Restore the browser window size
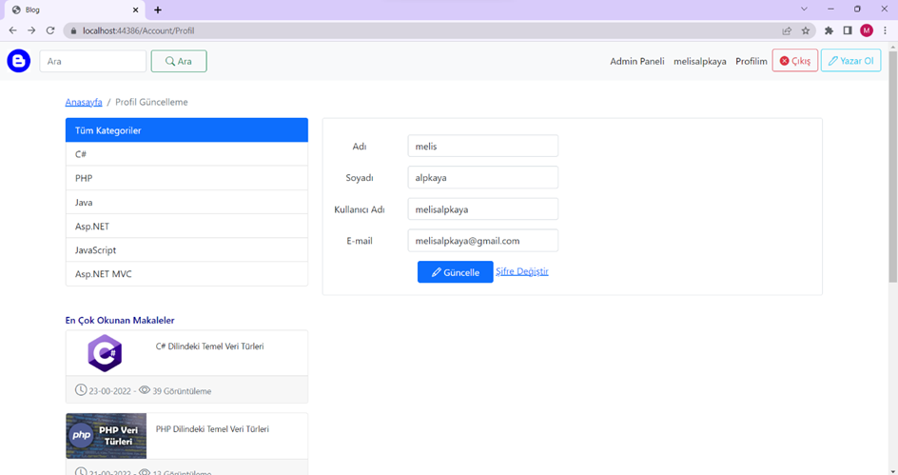The width and height of the screenshot is (898, 475). [857, 10]
